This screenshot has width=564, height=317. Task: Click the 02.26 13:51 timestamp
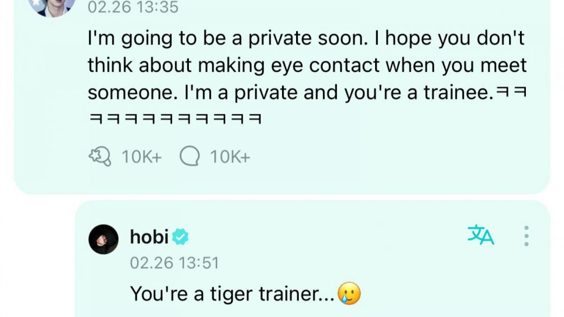pyautogui.click(x=175, y=263)
